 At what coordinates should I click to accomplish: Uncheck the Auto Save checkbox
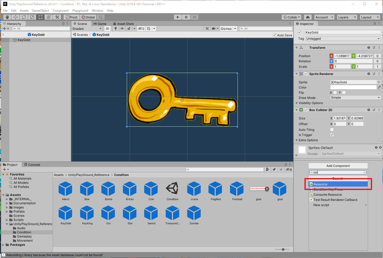click(x=275, y=35)
